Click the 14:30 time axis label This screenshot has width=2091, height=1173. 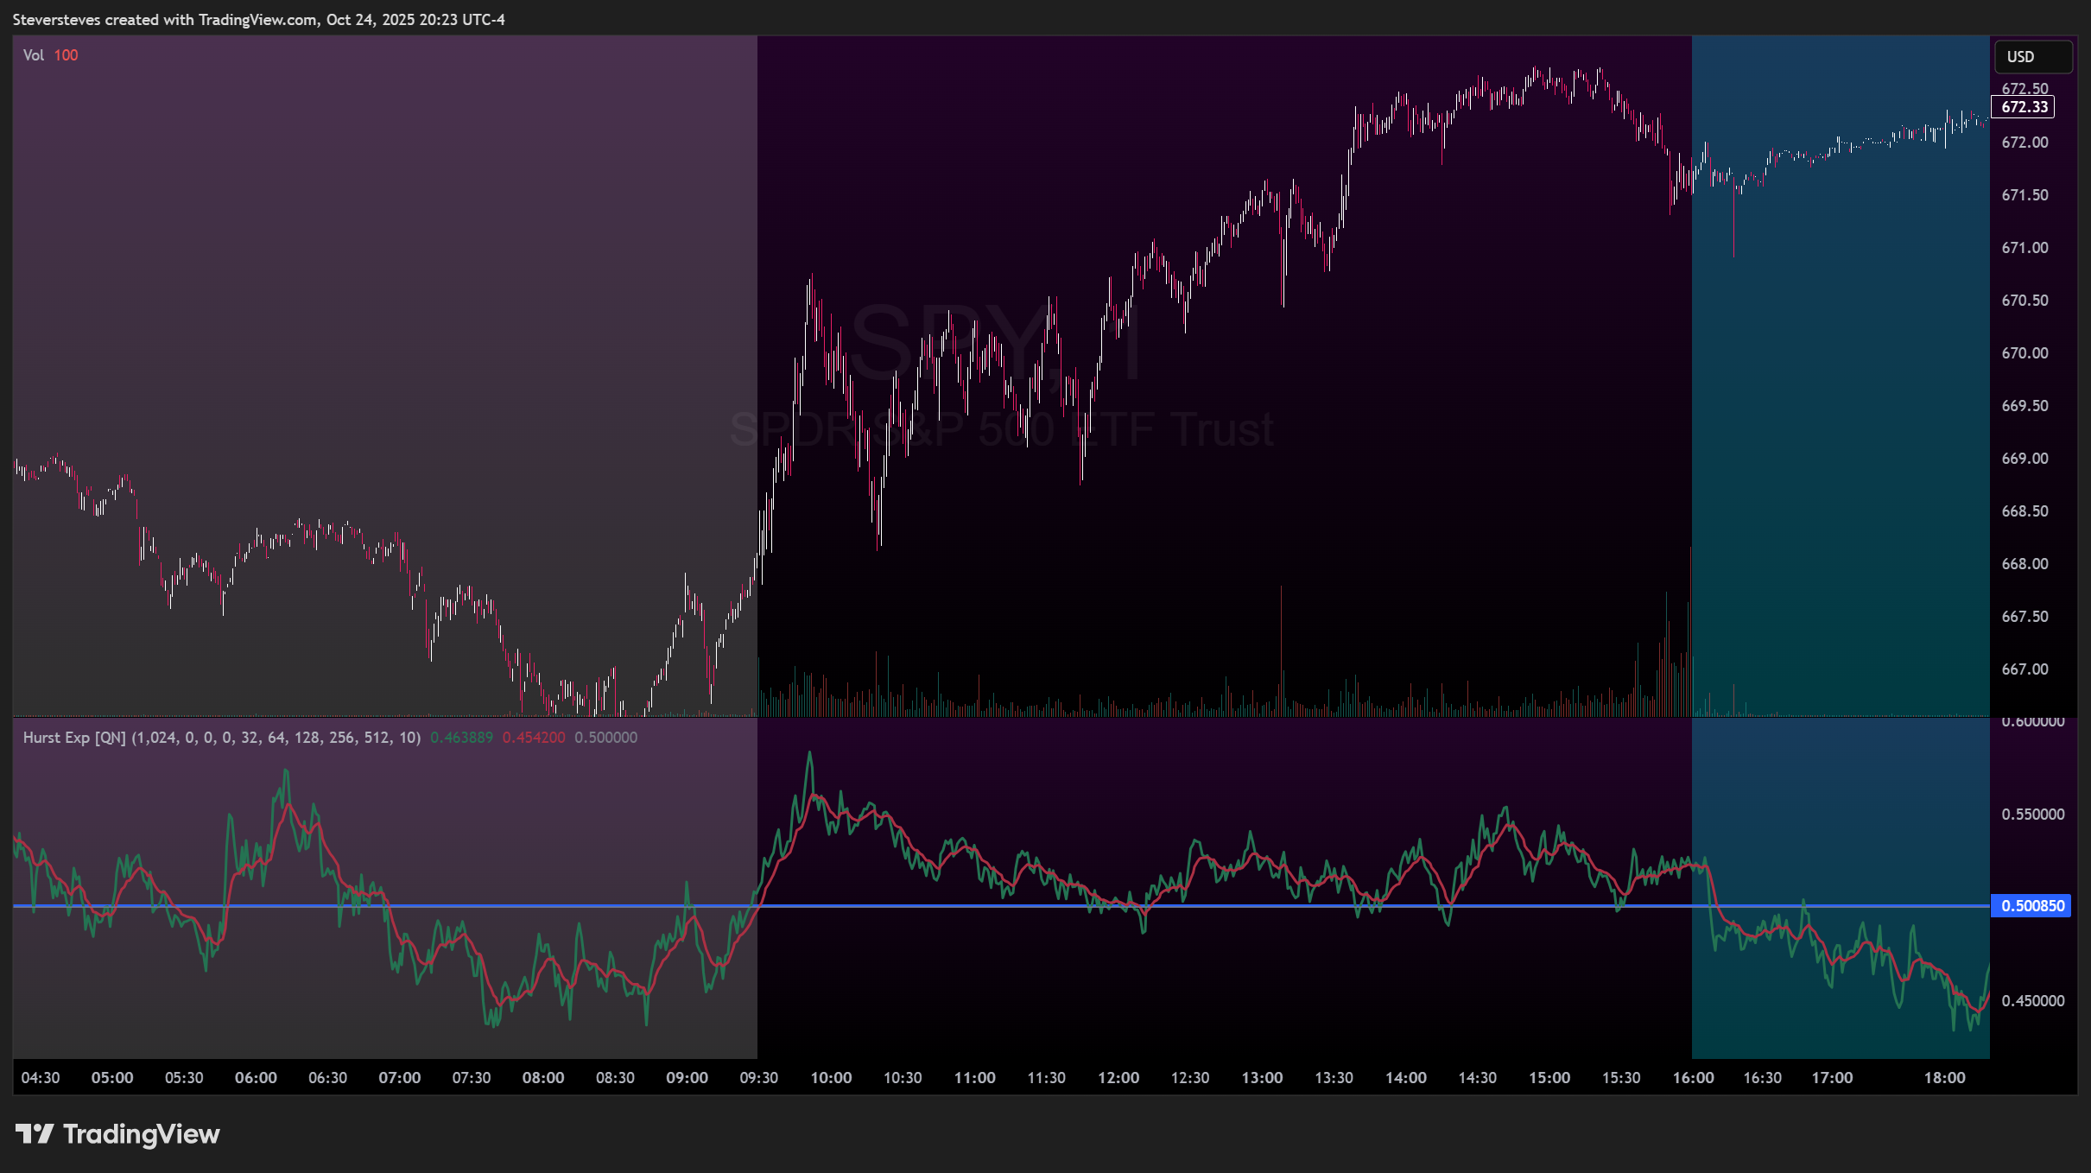[x=1477, y=1078]
